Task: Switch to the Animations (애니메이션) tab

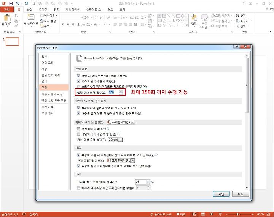Action: pos(73,10)
